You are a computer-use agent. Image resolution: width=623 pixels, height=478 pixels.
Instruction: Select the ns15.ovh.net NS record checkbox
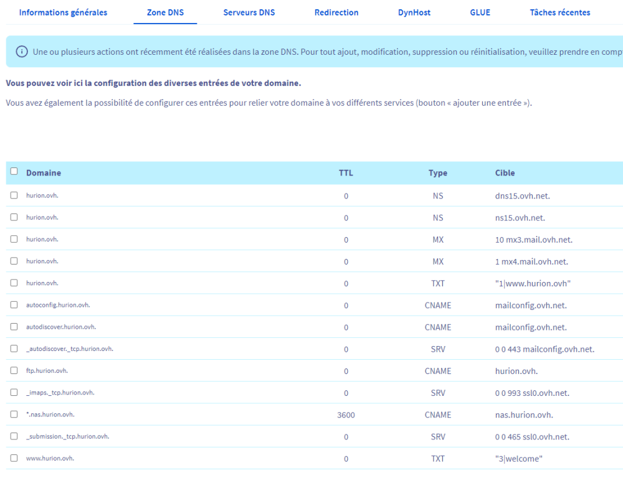click(x=14, y=217)
